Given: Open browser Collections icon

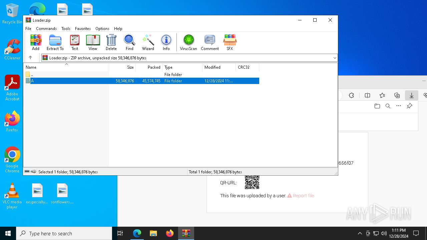Looking at the screenshot, I should (x=397, y=95).
